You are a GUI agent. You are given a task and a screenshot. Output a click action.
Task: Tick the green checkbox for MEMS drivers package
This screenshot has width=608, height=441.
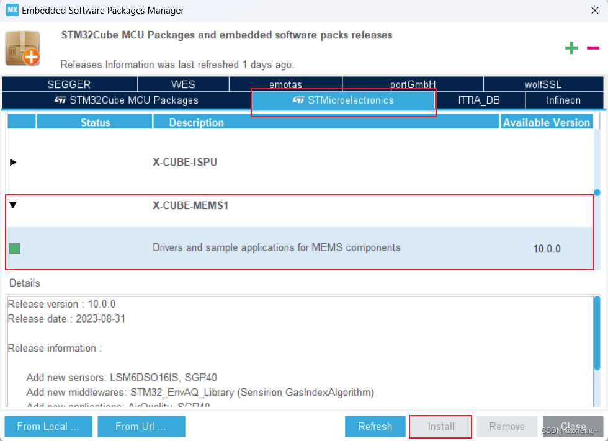[x=15, y=248]
